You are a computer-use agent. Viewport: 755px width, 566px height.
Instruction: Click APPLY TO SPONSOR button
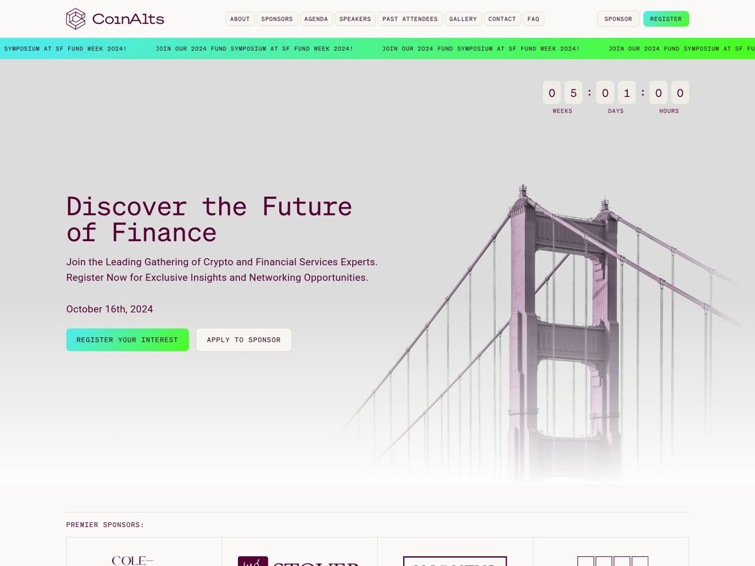pyautogui.click(x=243, y=340)
